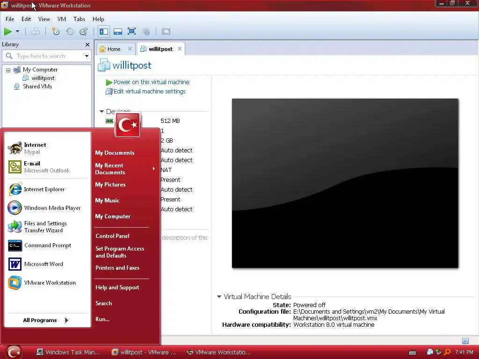Open My Computer from Start menu
Viewport: 479px width, 359px height.
pyautogui.click(x=113, y=216)
